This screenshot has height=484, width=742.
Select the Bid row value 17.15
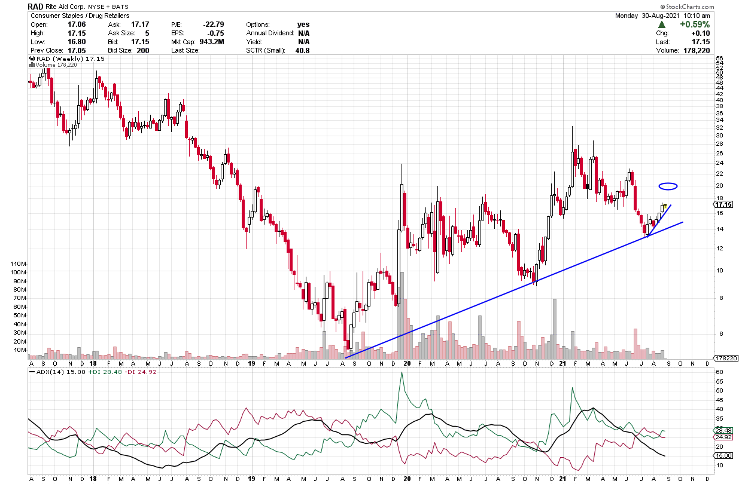click(x=139, y=42)
